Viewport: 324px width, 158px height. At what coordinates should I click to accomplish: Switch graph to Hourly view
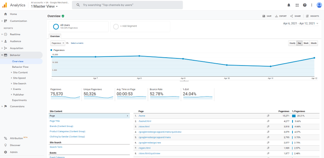click(x=292, y=43)
